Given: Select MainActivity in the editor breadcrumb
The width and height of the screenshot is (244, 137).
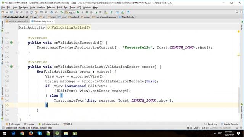Looking at the screenshot, I should pyautogui.click(x=32, y=27).
